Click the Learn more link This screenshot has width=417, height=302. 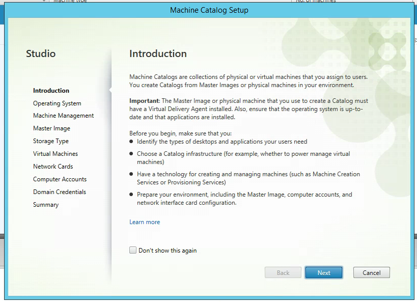click(145, 222)
